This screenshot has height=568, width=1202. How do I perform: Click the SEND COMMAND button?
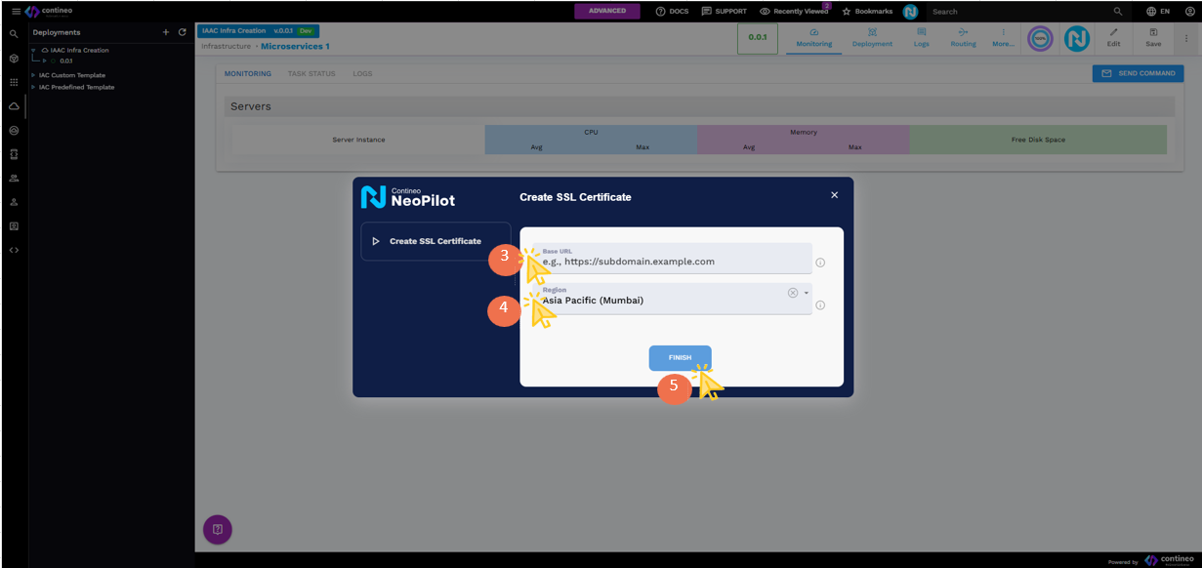(x=1138, y=73)
